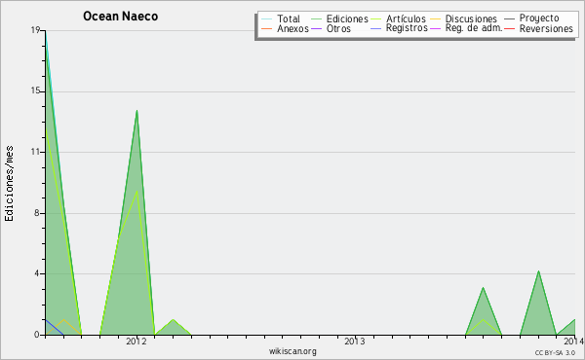Click the wikiscan.org text below chart
585x360 pixels.
pos(292,351)
